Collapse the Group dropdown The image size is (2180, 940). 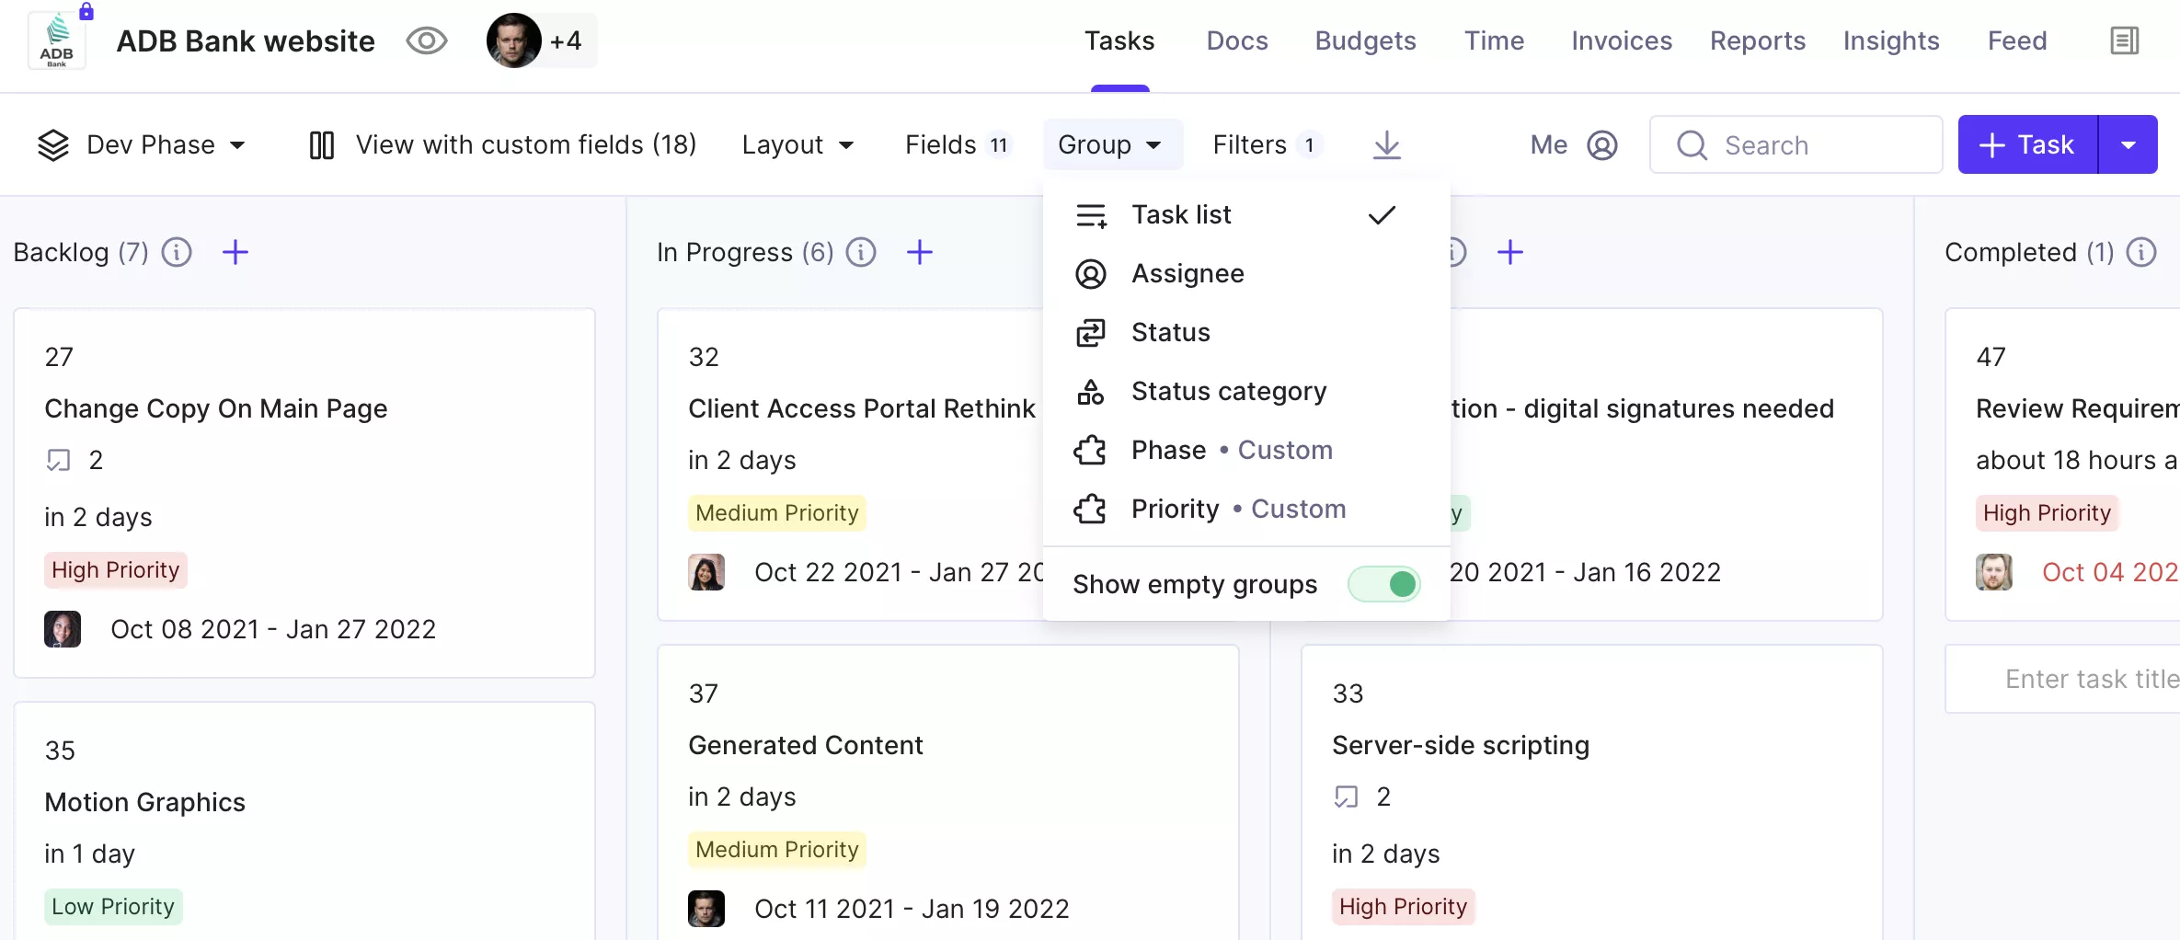tap(1112, 144)
